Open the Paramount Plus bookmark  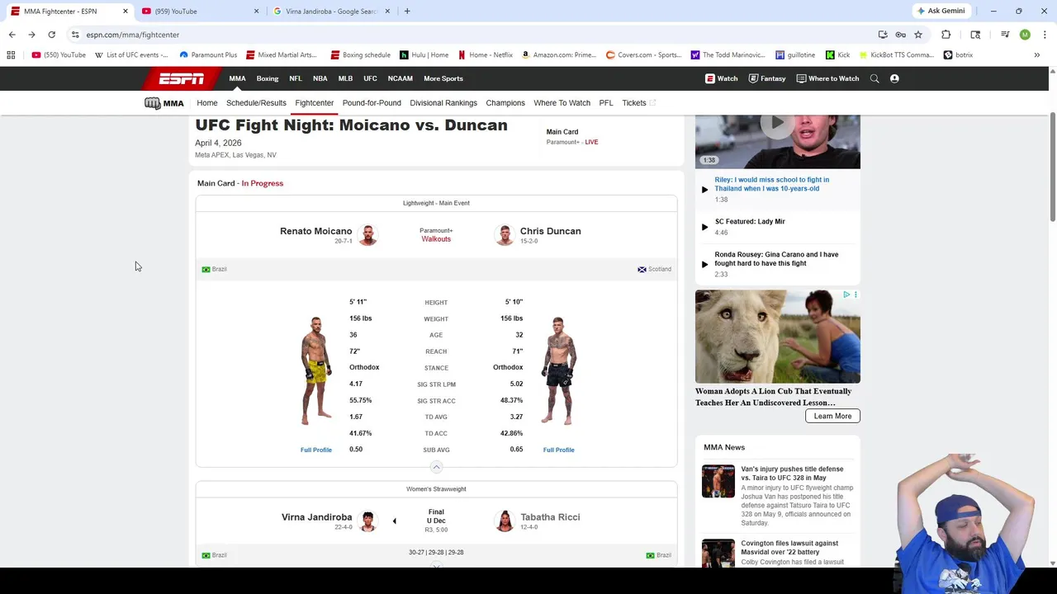pyautogui.click(x=208, y=55)
